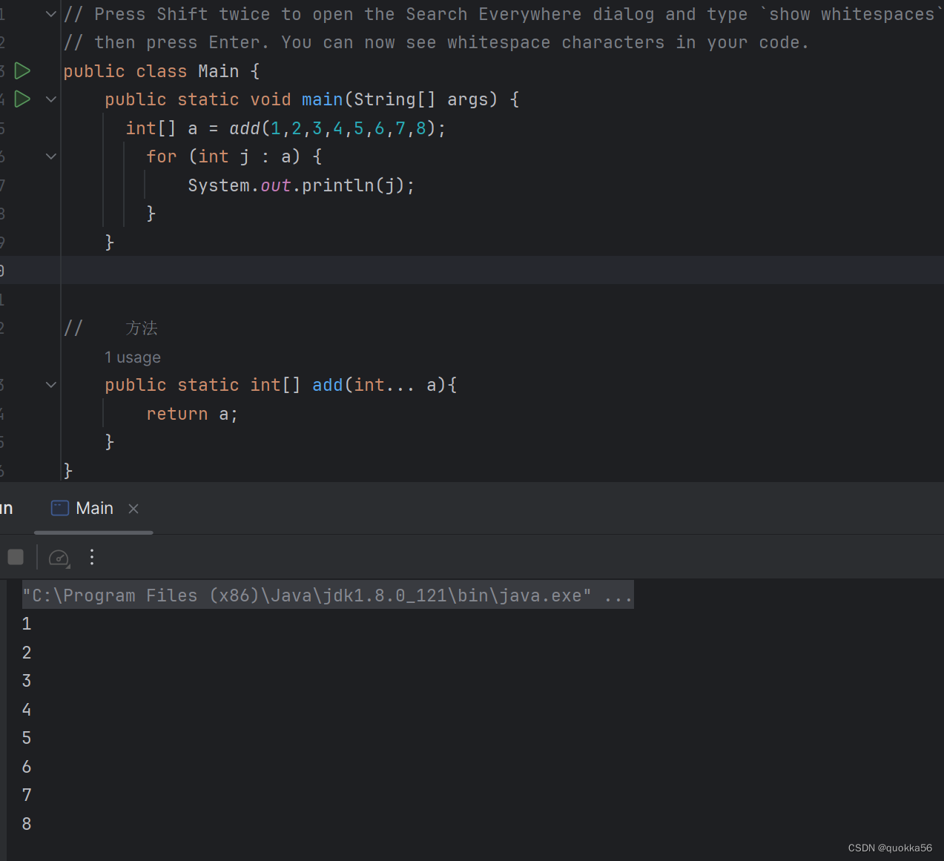Click the Main tab window icon
The height and width of the screenshot is (861, 944).
[x=59, y=508]
